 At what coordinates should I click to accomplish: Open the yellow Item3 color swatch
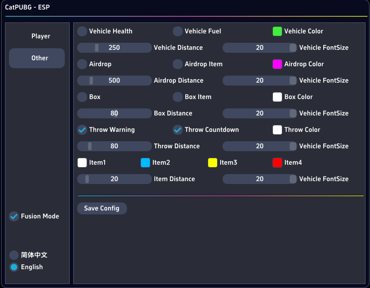pyautogui.click(x=213, y=162)
